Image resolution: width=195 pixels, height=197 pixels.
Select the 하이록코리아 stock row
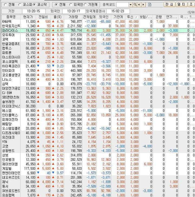coord(98,66)
